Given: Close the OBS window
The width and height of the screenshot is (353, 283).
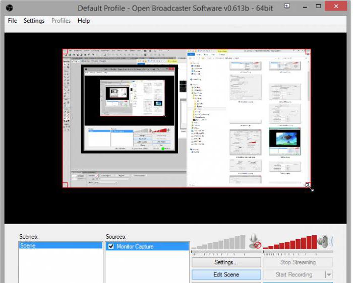Looking at the screenshot, I should click(336, 6).
